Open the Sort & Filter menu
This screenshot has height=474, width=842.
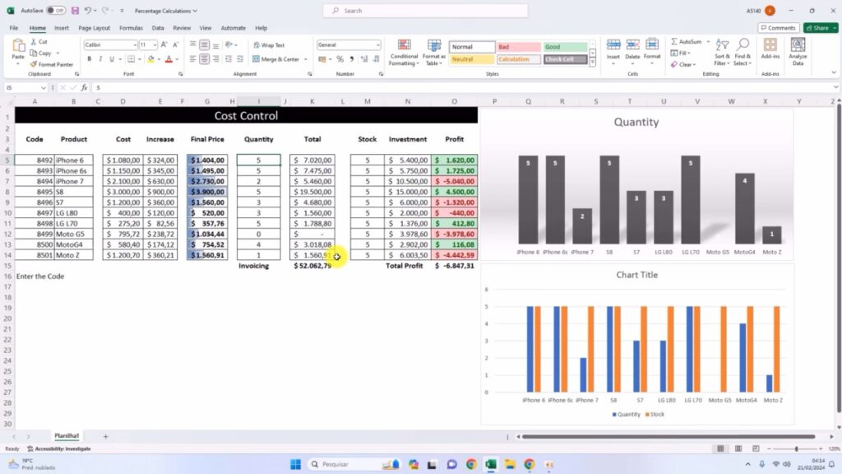pos(722,52)
